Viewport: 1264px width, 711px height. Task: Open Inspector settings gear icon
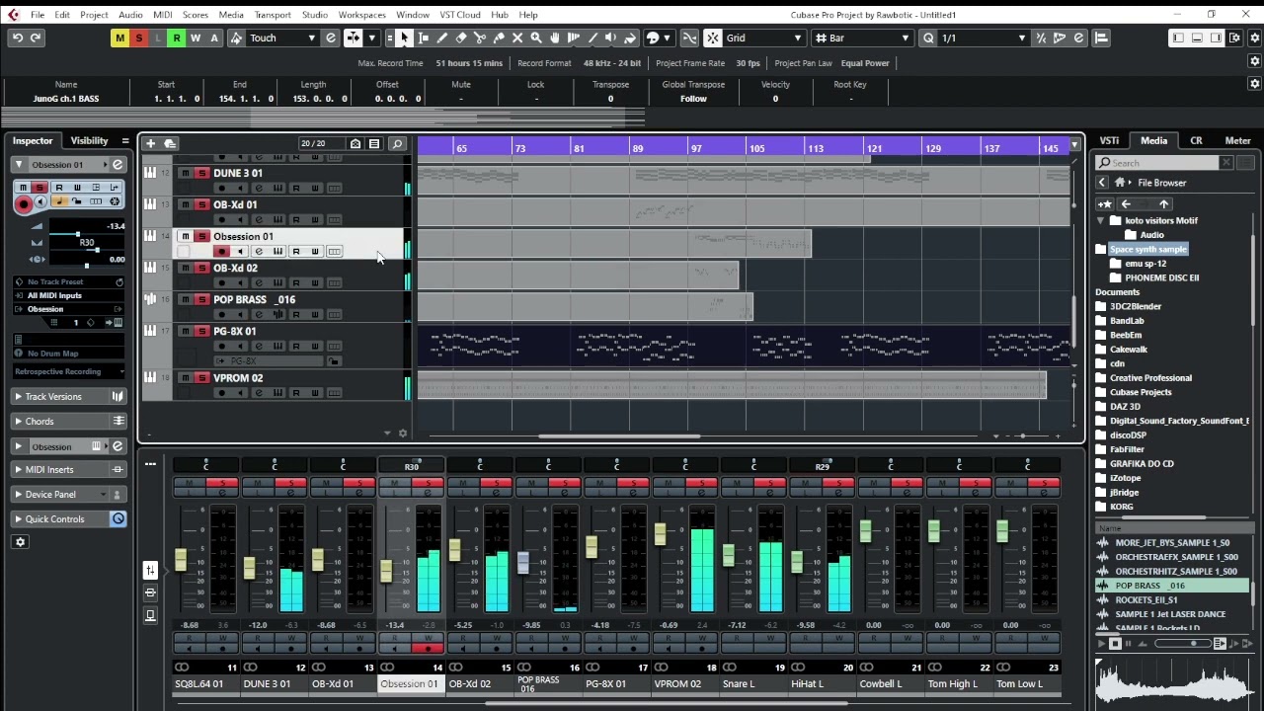point(20,541)
